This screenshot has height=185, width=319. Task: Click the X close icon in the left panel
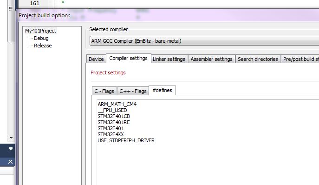coord(10,162)
